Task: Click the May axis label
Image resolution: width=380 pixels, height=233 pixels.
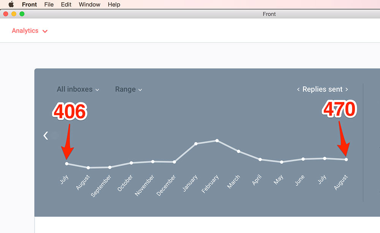Action: point(279,180)
